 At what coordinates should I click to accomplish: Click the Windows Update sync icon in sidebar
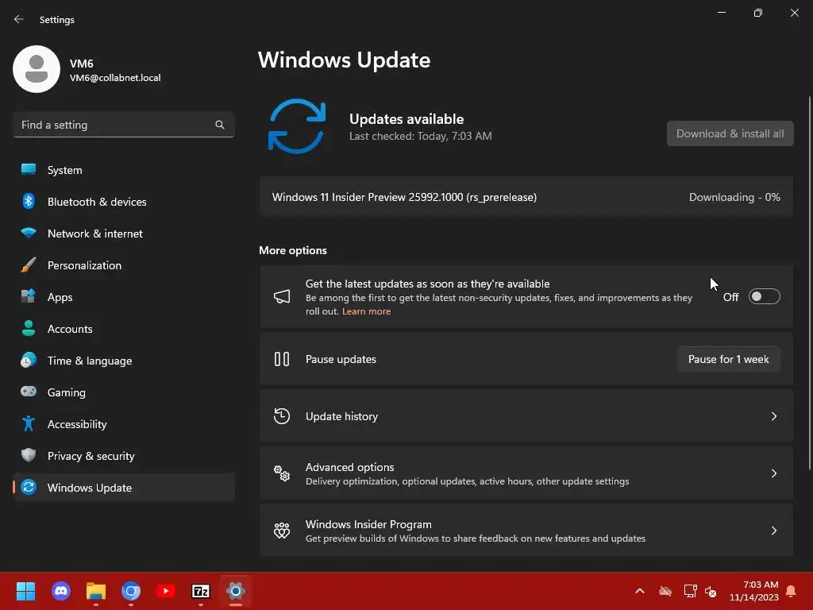click(29, 487)
